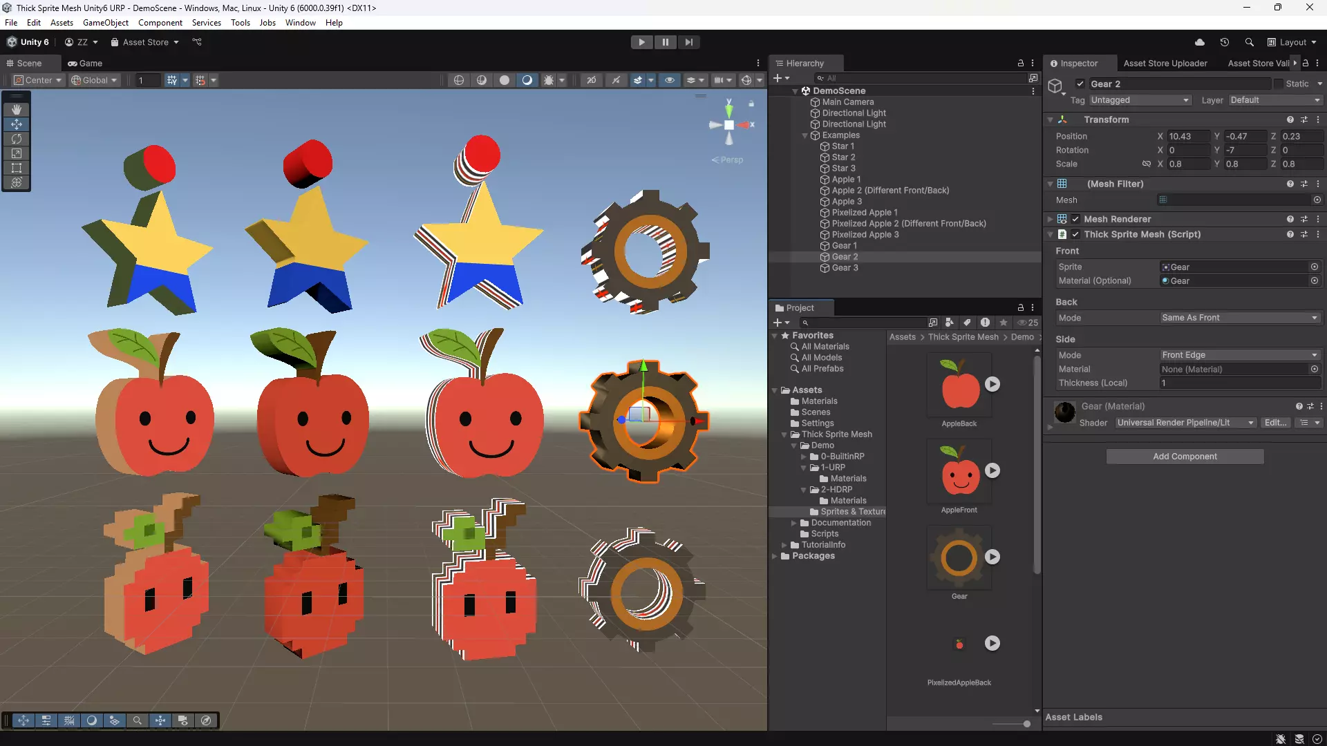
Task: Open the Side Mode Front Edge dropdown
Action: 1240,355
